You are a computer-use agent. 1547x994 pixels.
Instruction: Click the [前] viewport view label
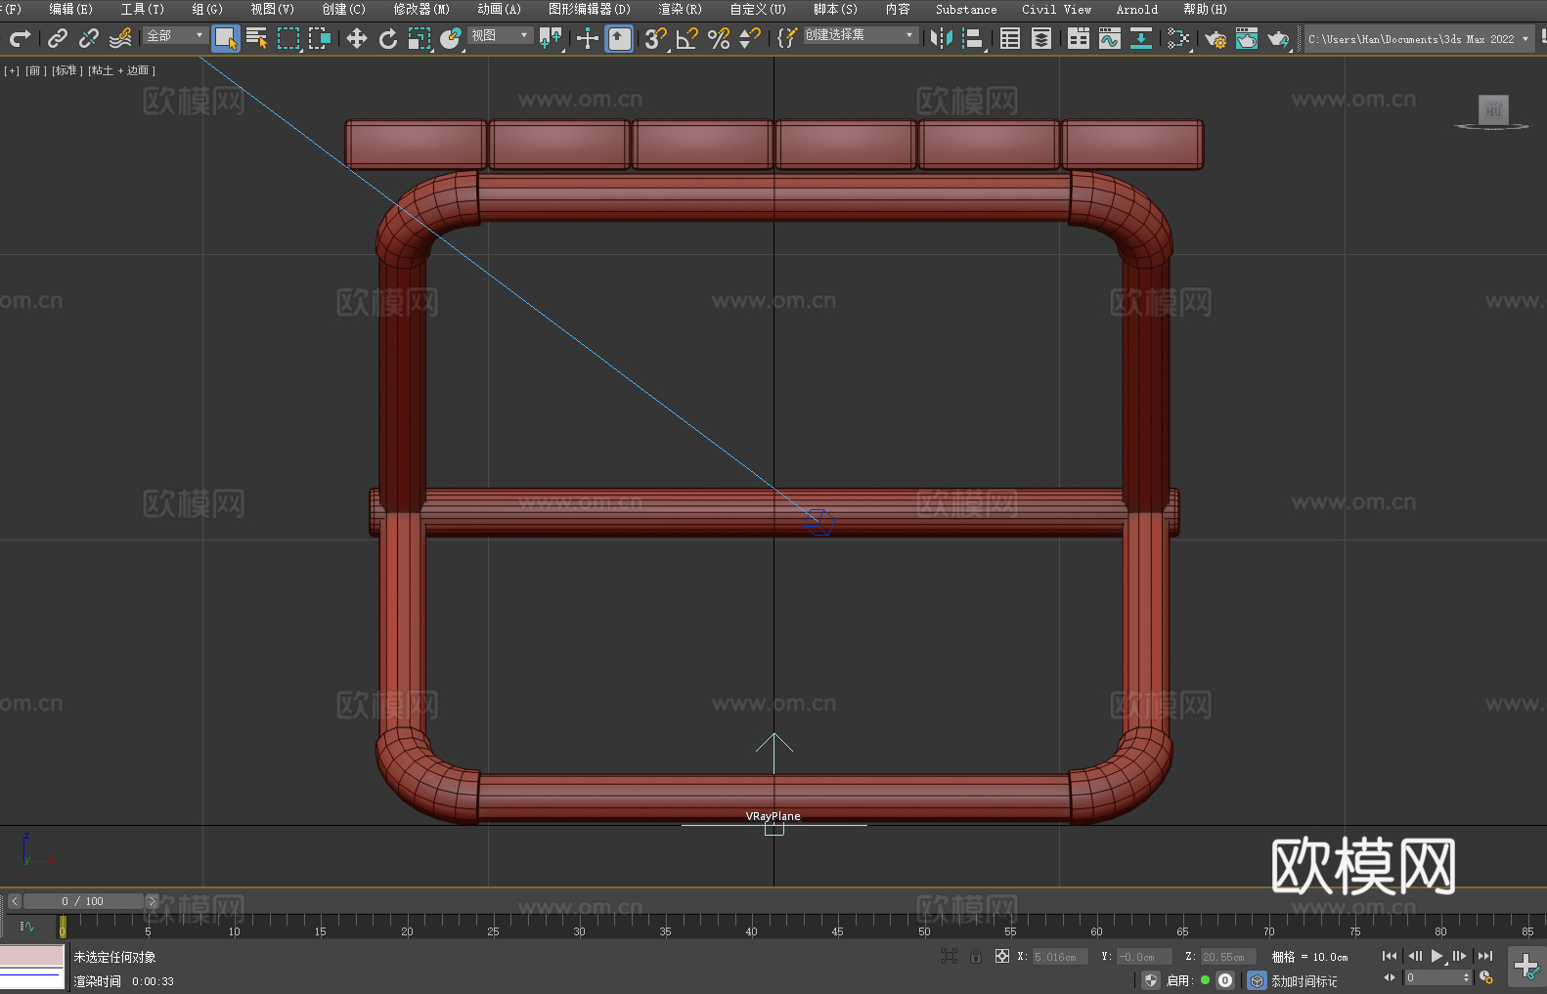(x=34, y=70)
